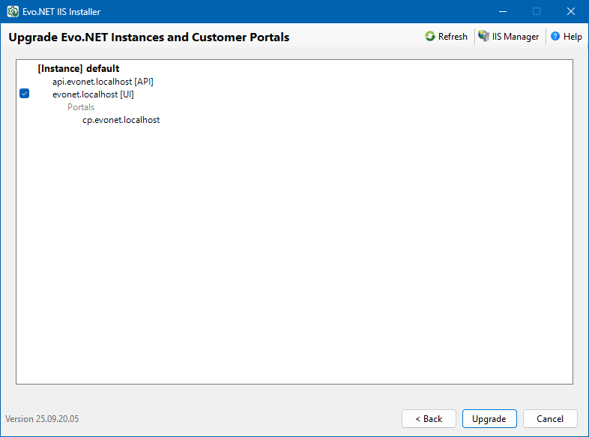This screenshot has height=437, width=589.
Task: Select the [Instance] default tree node
Action: coord(78,69)
